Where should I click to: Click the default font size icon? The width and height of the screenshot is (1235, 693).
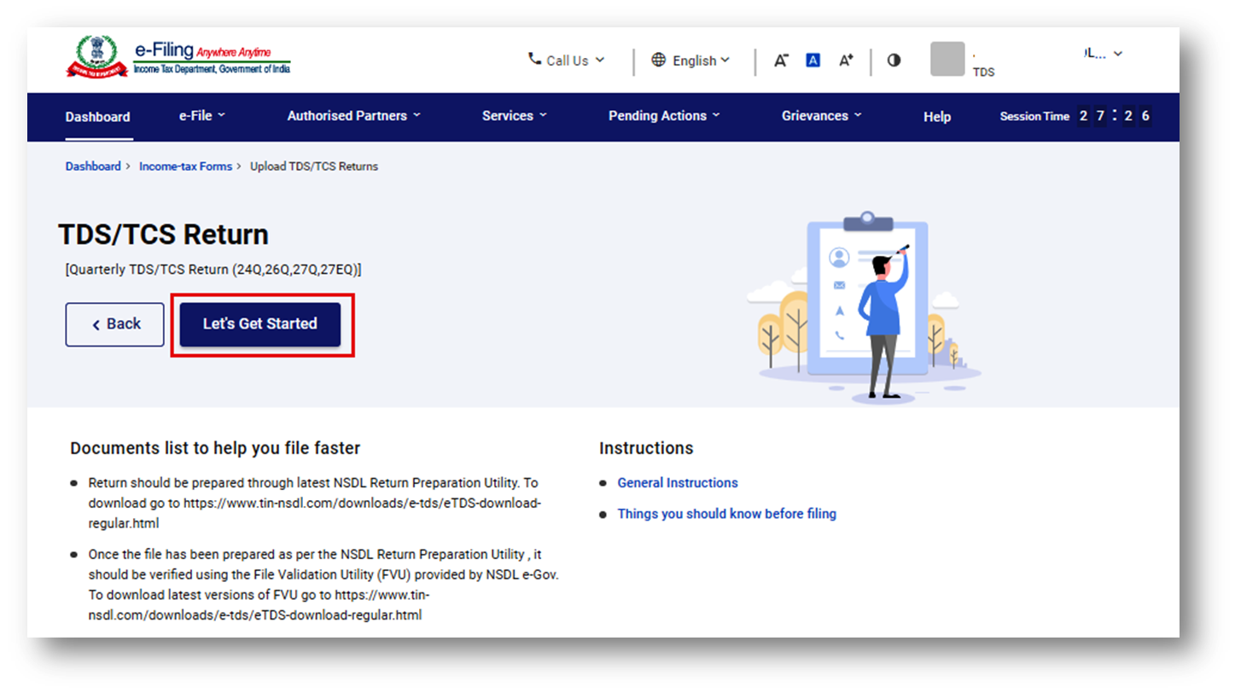point(813,61)
